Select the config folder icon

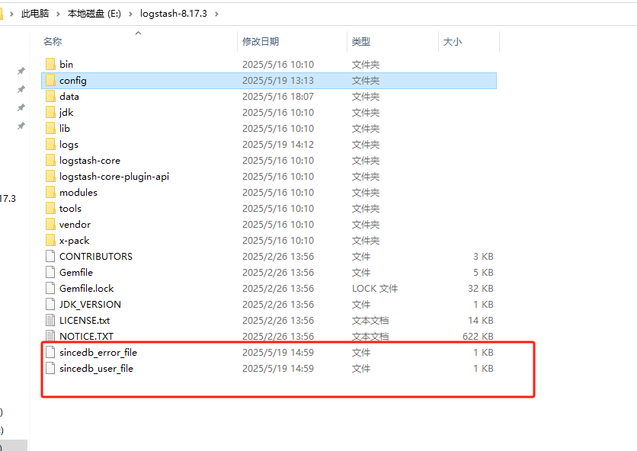pyautogui.click(x=50, y=81)
